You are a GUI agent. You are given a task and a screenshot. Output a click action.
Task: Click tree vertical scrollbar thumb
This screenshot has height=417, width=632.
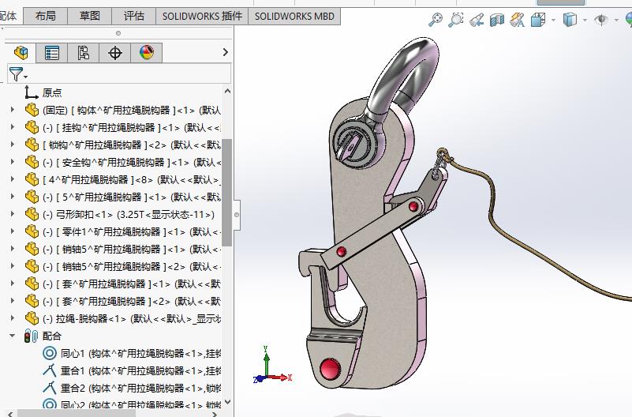[227, 193]
